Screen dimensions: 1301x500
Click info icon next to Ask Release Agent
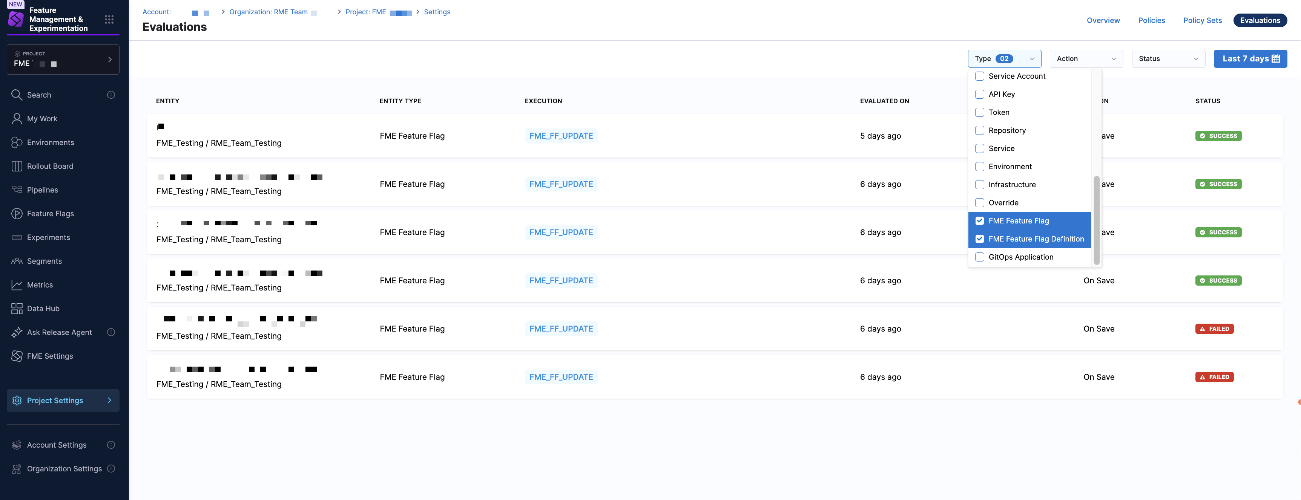pos(111,332)
